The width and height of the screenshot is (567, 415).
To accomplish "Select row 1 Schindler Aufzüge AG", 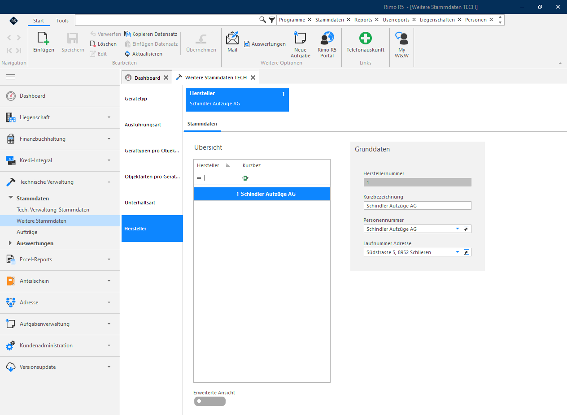I will point(262,194).
